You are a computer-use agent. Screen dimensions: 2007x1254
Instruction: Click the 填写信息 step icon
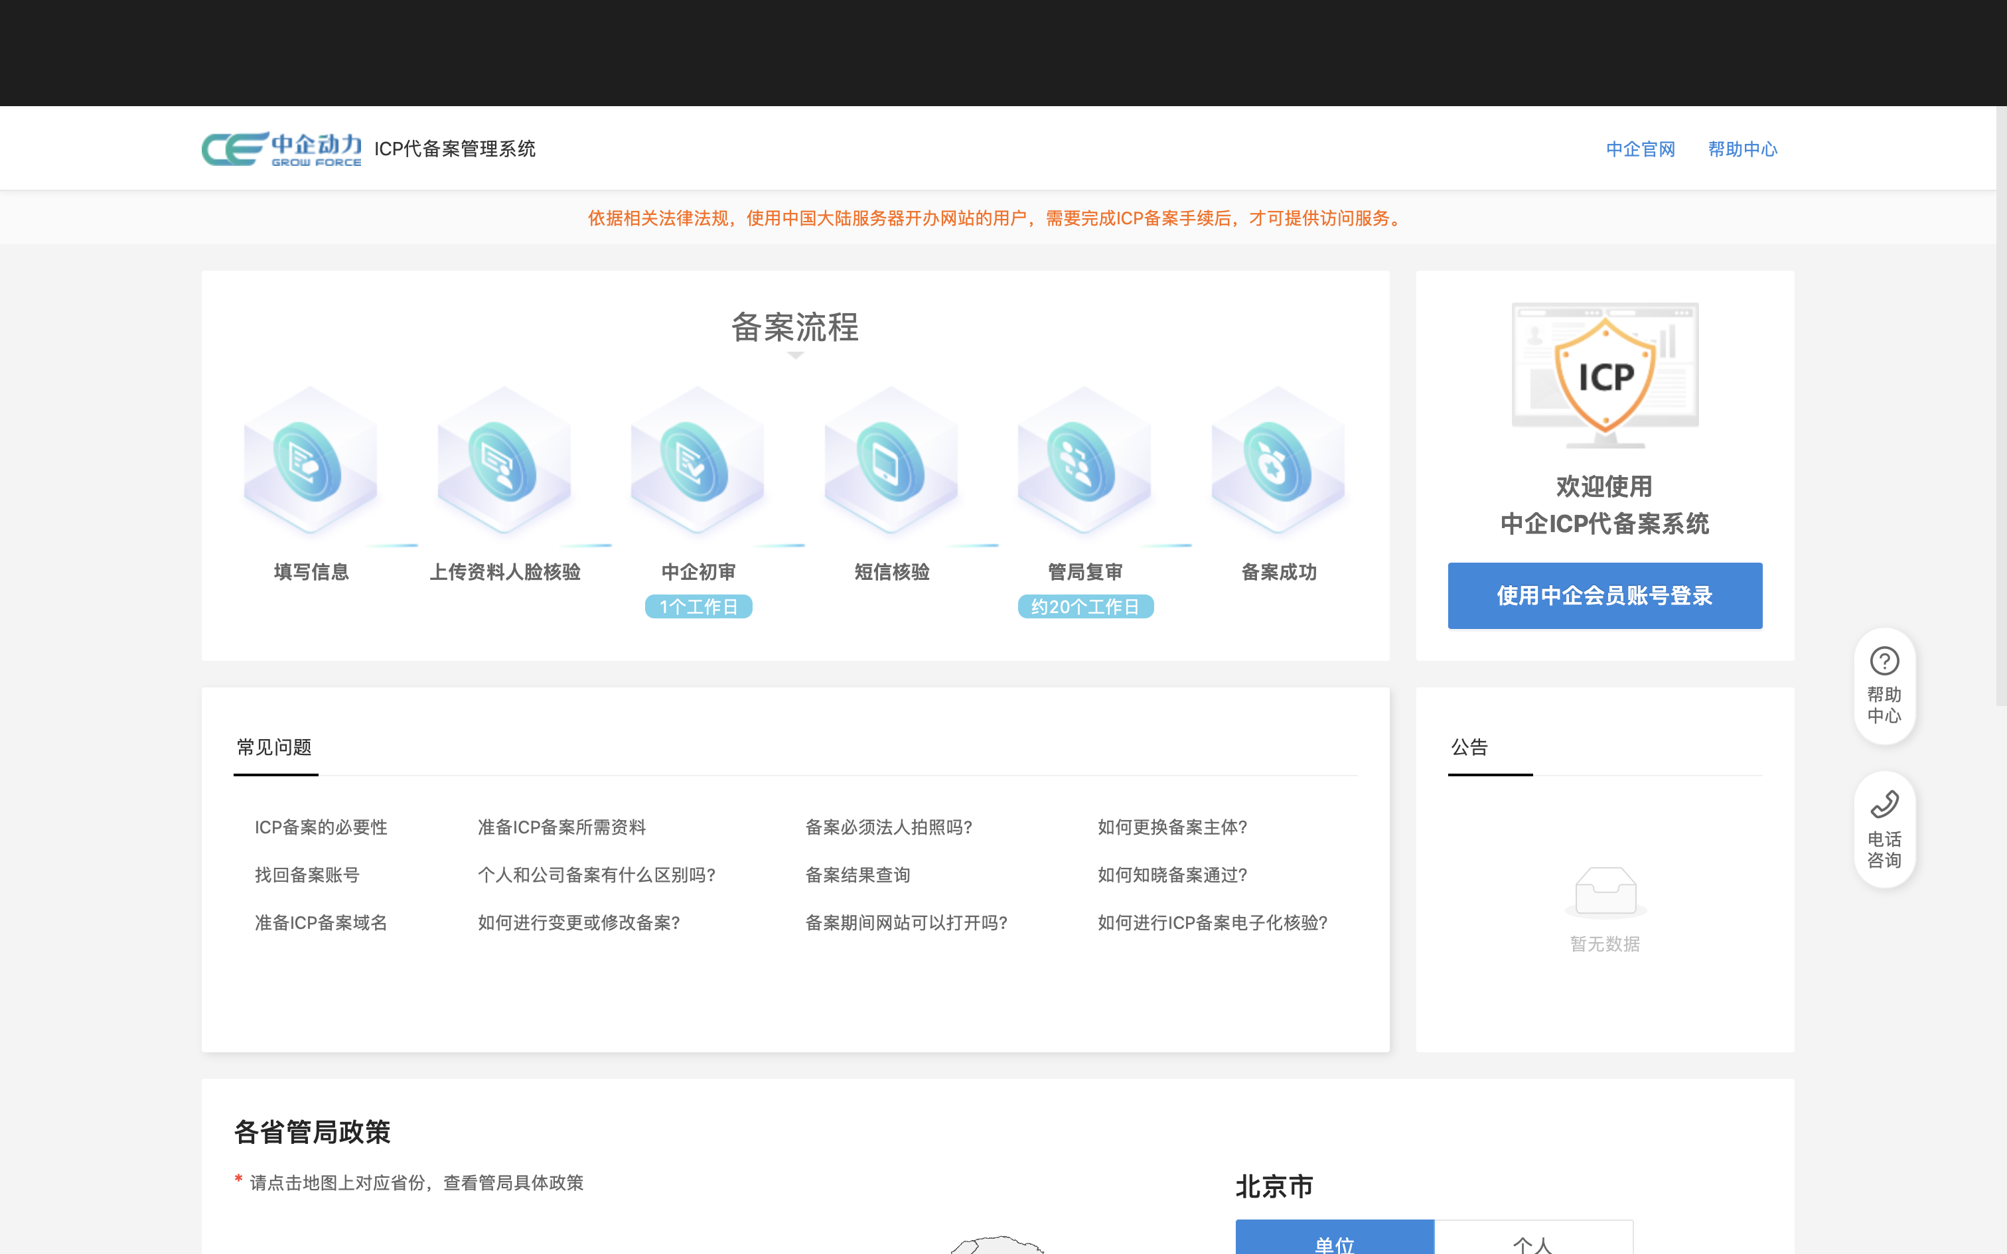310,460
